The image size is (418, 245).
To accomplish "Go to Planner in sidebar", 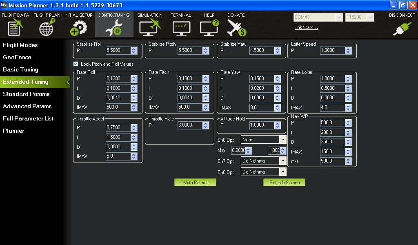I will [x=13, y=131].
